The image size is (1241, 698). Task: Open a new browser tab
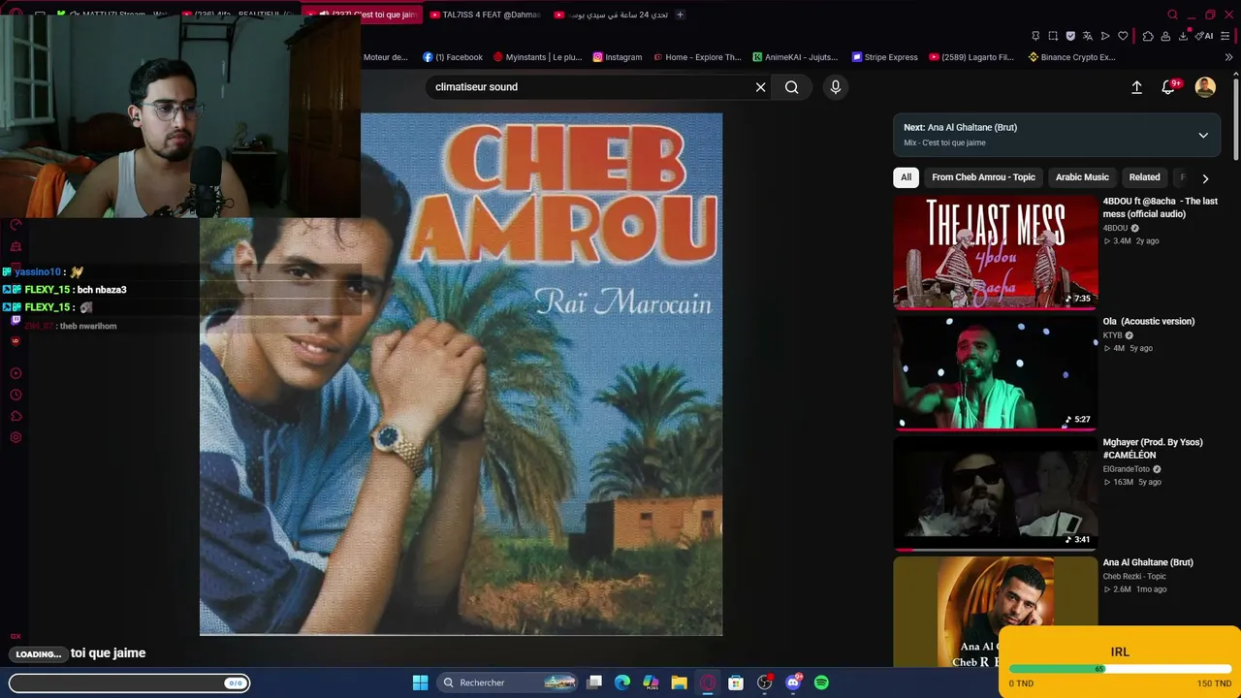tap(680, 15)
